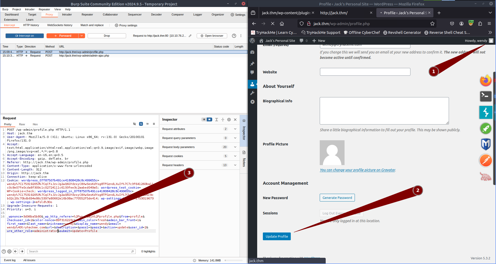Close the Inspector panel
This screenshot has height=264, width=496.
click(x=235, y=120)
